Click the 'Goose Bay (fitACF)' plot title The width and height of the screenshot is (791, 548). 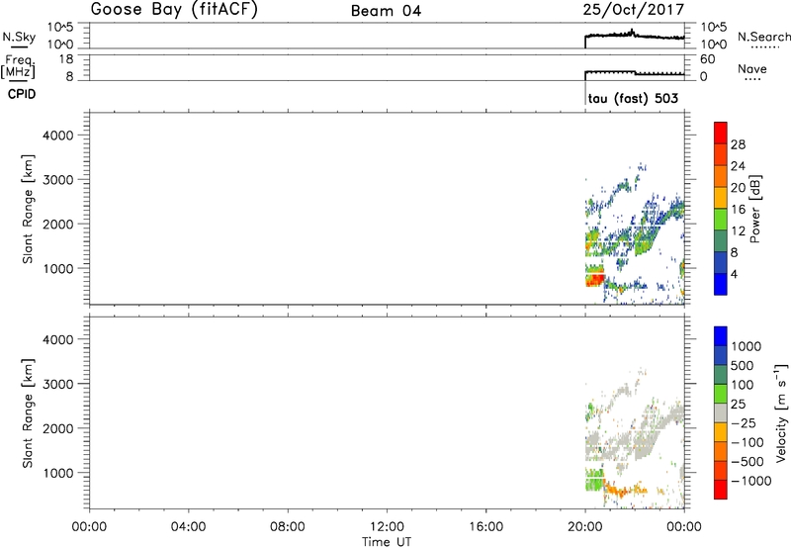[x=174, y=10]
